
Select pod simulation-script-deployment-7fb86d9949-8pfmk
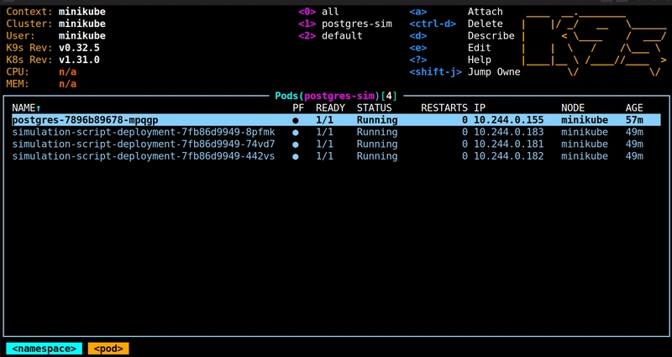click(x=336, y=132)
